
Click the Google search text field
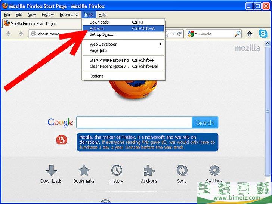pos(134,123)
